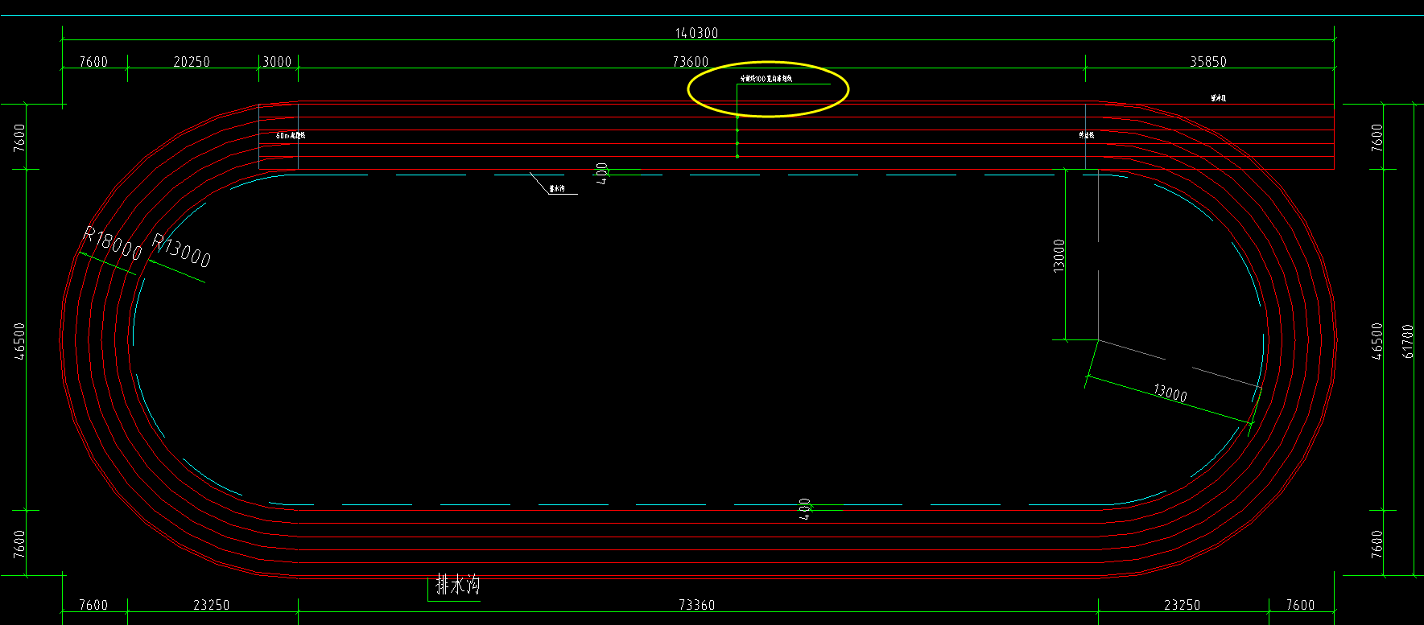Click the large boxed 排水沟 label
The image size is (1424, 625).
(457, 585)
